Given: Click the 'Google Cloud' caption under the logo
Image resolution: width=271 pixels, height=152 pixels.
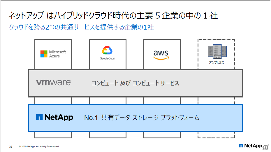Looking at the screenshot, I should (x=107, y=59).
